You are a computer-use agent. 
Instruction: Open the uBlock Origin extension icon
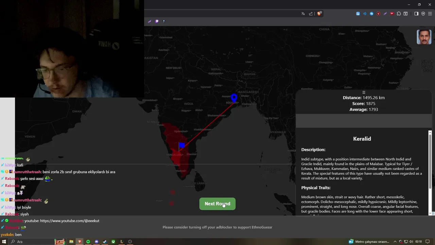coord(378,14)
